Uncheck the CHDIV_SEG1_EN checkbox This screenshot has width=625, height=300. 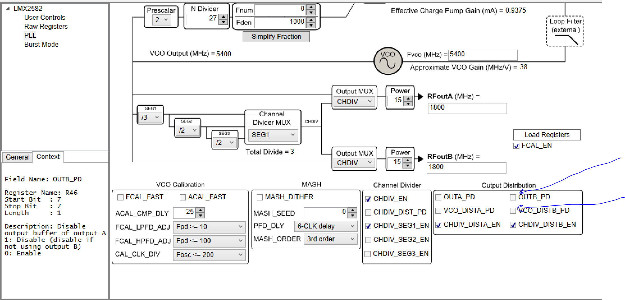tap(368, 226)
